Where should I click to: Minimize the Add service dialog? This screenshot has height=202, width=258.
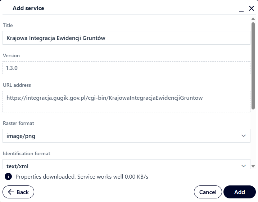click(241, 9)
